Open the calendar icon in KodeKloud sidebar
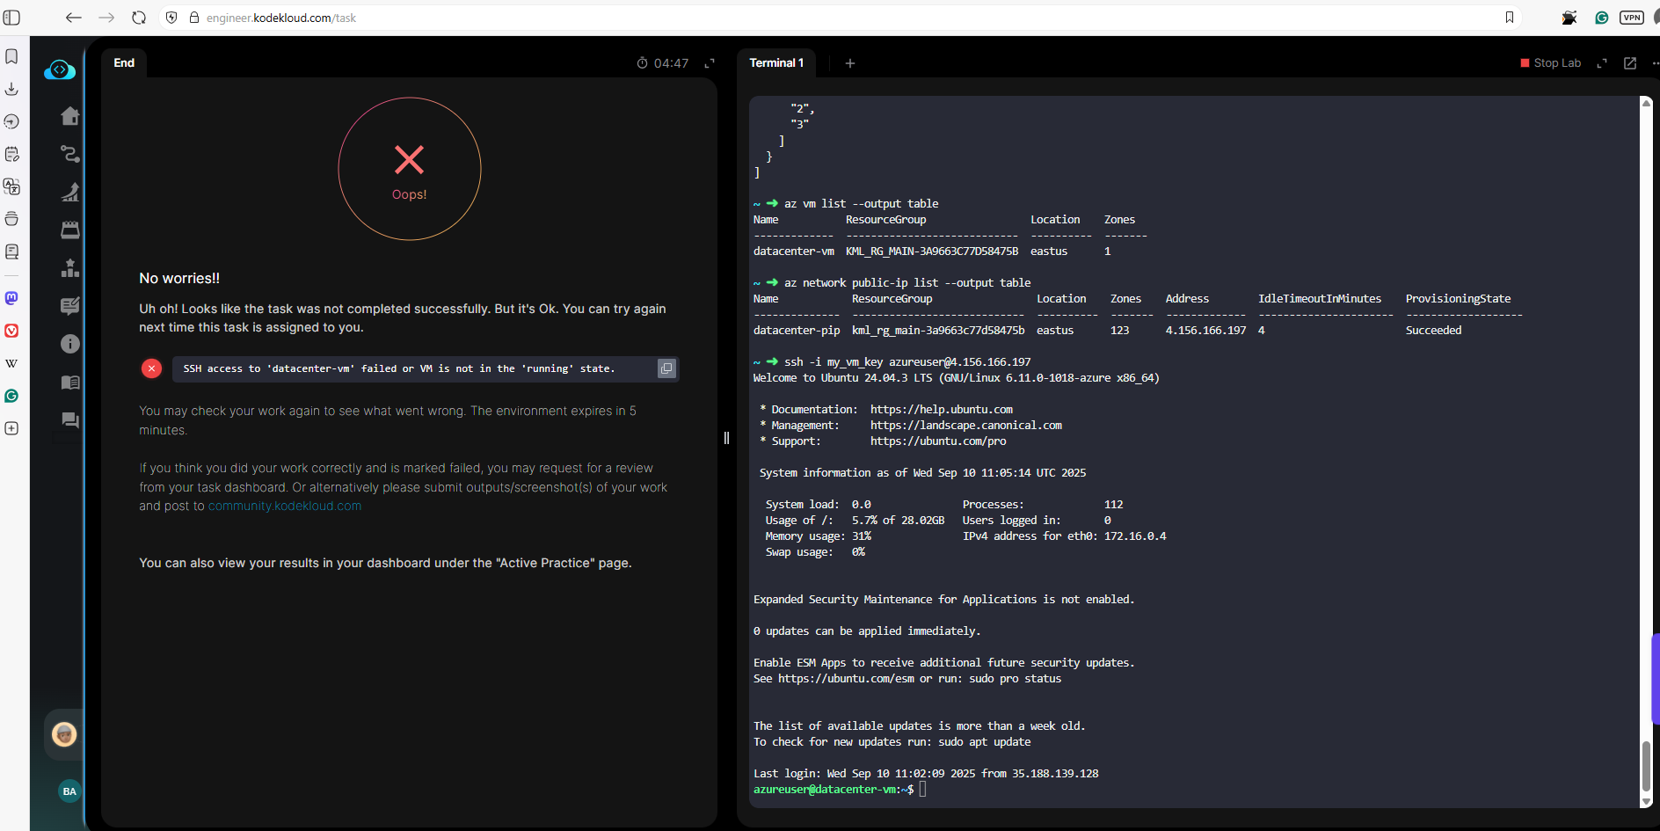Viewport: 1660px width, 831px height. (70, 230)
